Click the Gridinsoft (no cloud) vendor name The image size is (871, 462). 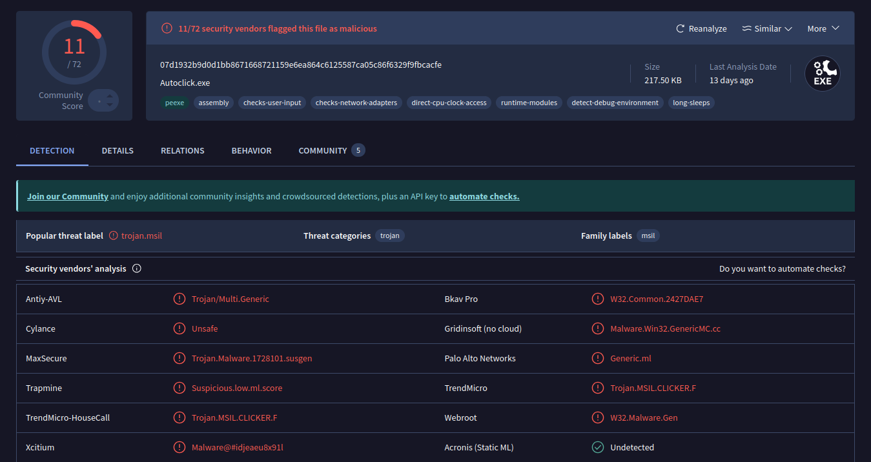click(483, 328)
